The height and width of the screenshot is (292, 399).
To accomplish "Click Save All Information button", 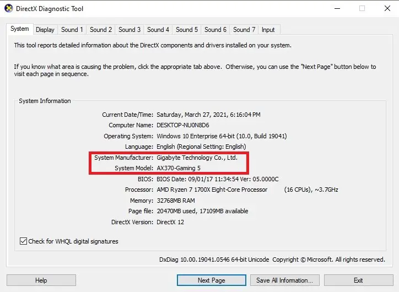I will 284,280.
